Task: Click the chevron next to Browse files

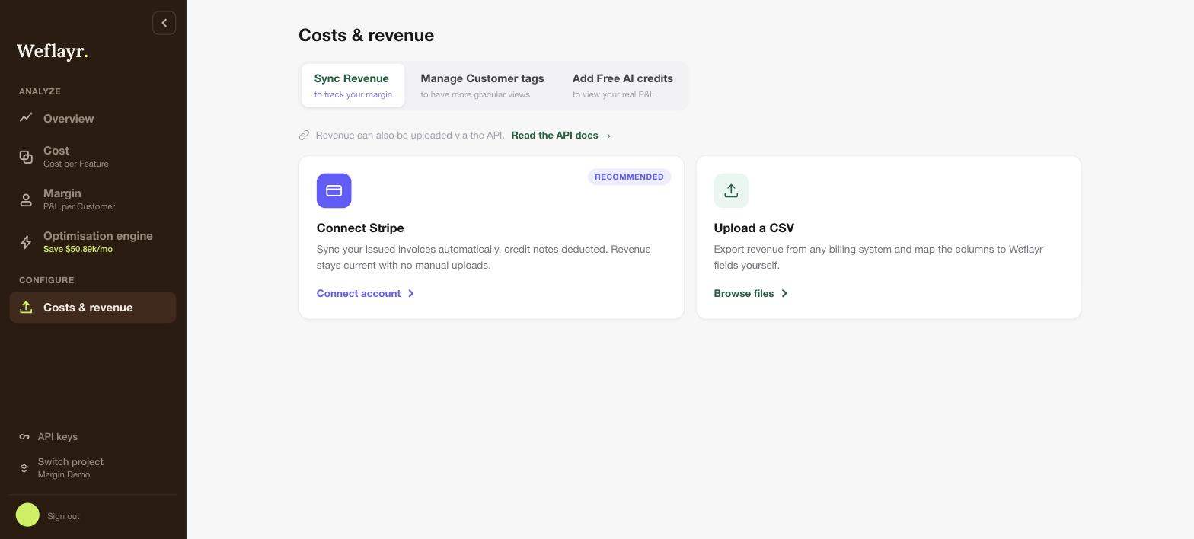Action: coord(784,293)
